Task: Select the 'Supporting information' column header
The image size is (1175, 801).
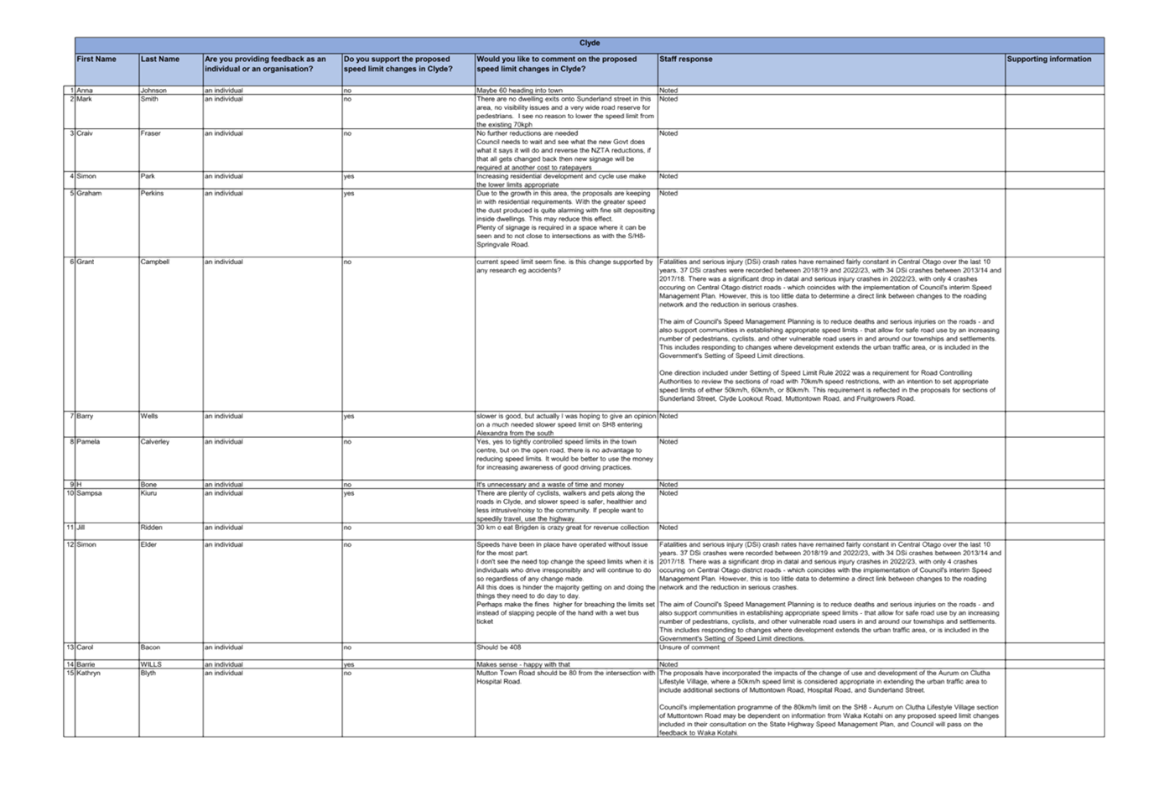Action: tap(1049, 60)
